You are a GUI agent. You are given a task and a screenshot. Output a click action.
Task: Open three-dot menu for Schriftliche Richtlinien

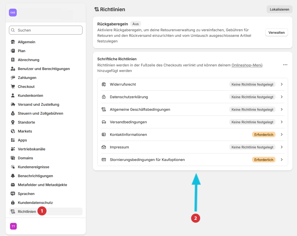click(x=285, y=65)
